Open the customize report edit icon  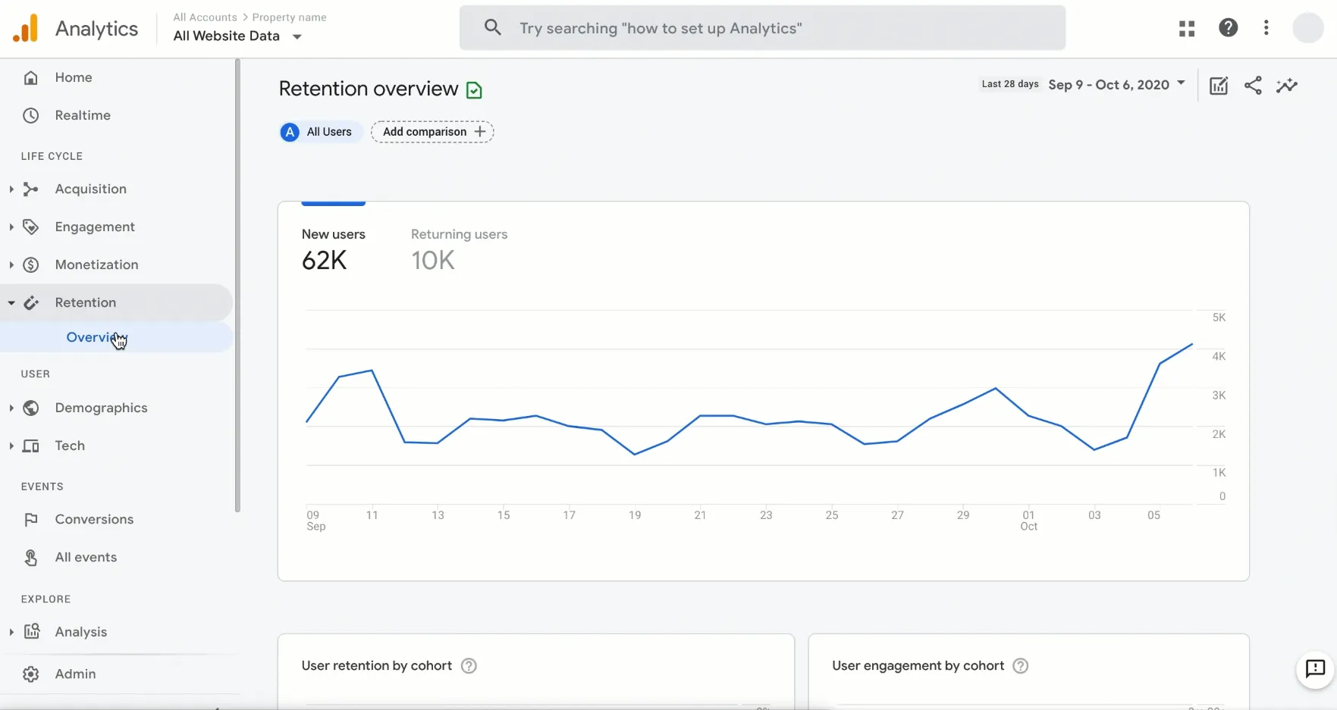(1219, 86)
